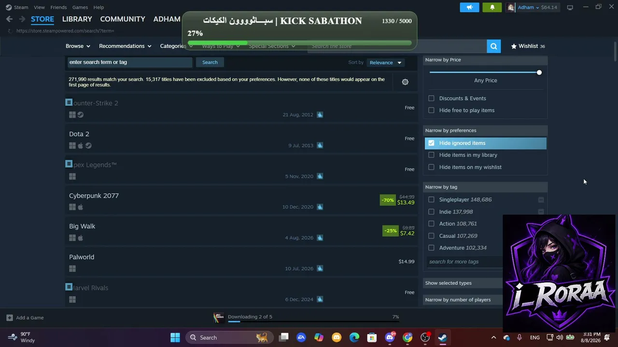Click the thumbs-up review icon on Cyberpunk 2077
Image resolution: width=618 pixels, height=347 pixels.
pos(320,207)
